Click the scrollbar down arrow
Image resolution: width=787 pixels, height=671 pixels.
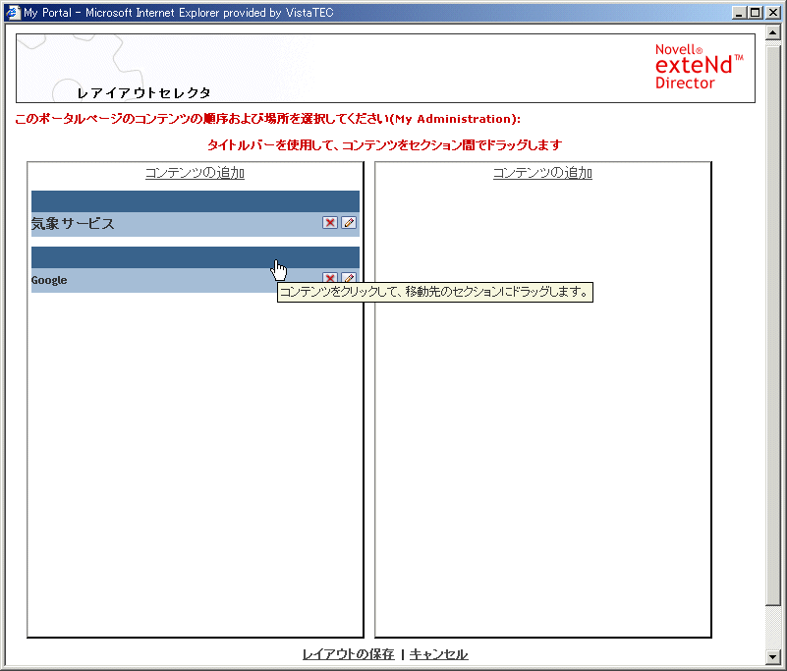coord(773,656)
